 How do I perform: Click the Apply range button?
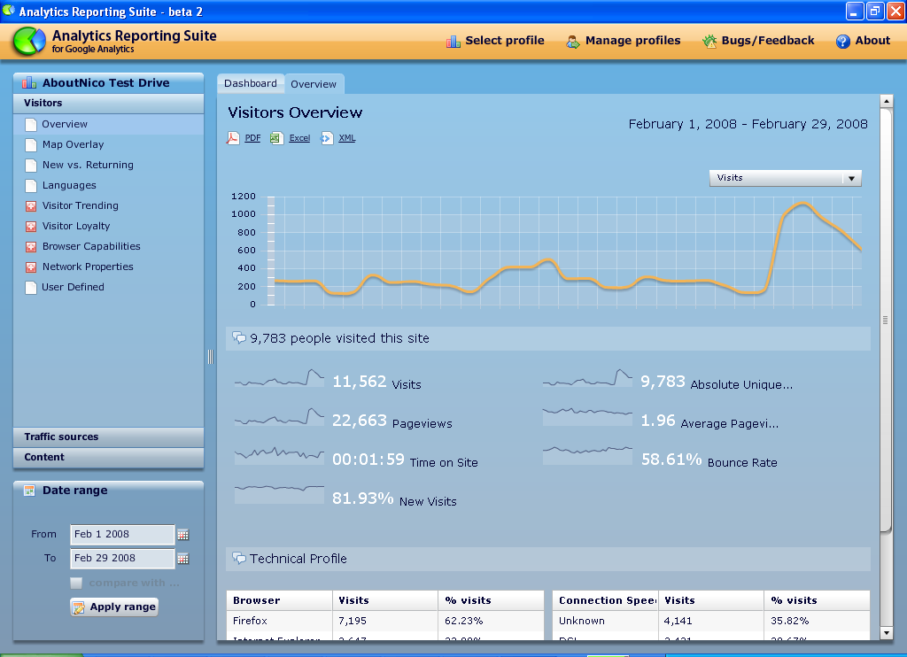(114, 607)
